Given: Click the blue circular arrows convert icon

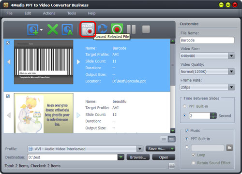Looking at the screenshot, I should coord(103,29).
